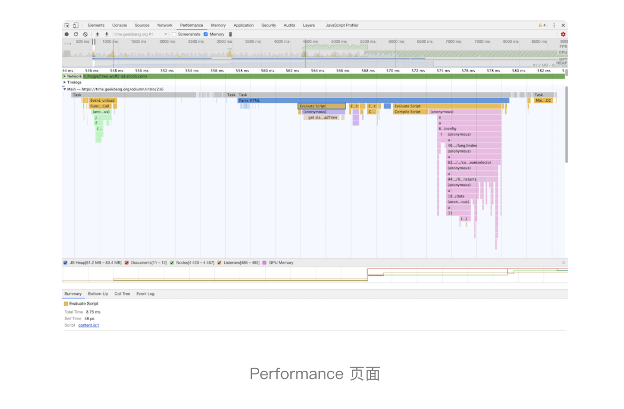Click the overview window left handle
Viewport: 624px width, 409px height.
(93, 42)
